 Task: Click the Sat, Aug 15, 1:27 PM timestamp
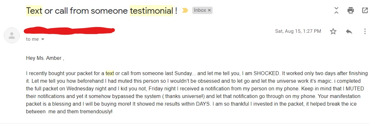point(298,31)
